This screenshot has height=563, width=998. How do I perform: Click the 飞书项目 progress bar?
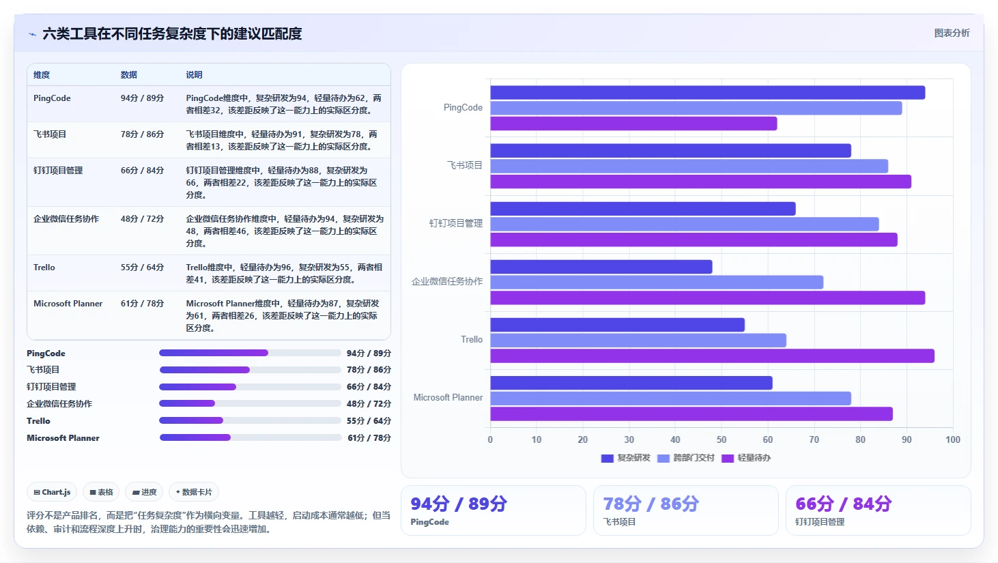click(x=250, y=370)
